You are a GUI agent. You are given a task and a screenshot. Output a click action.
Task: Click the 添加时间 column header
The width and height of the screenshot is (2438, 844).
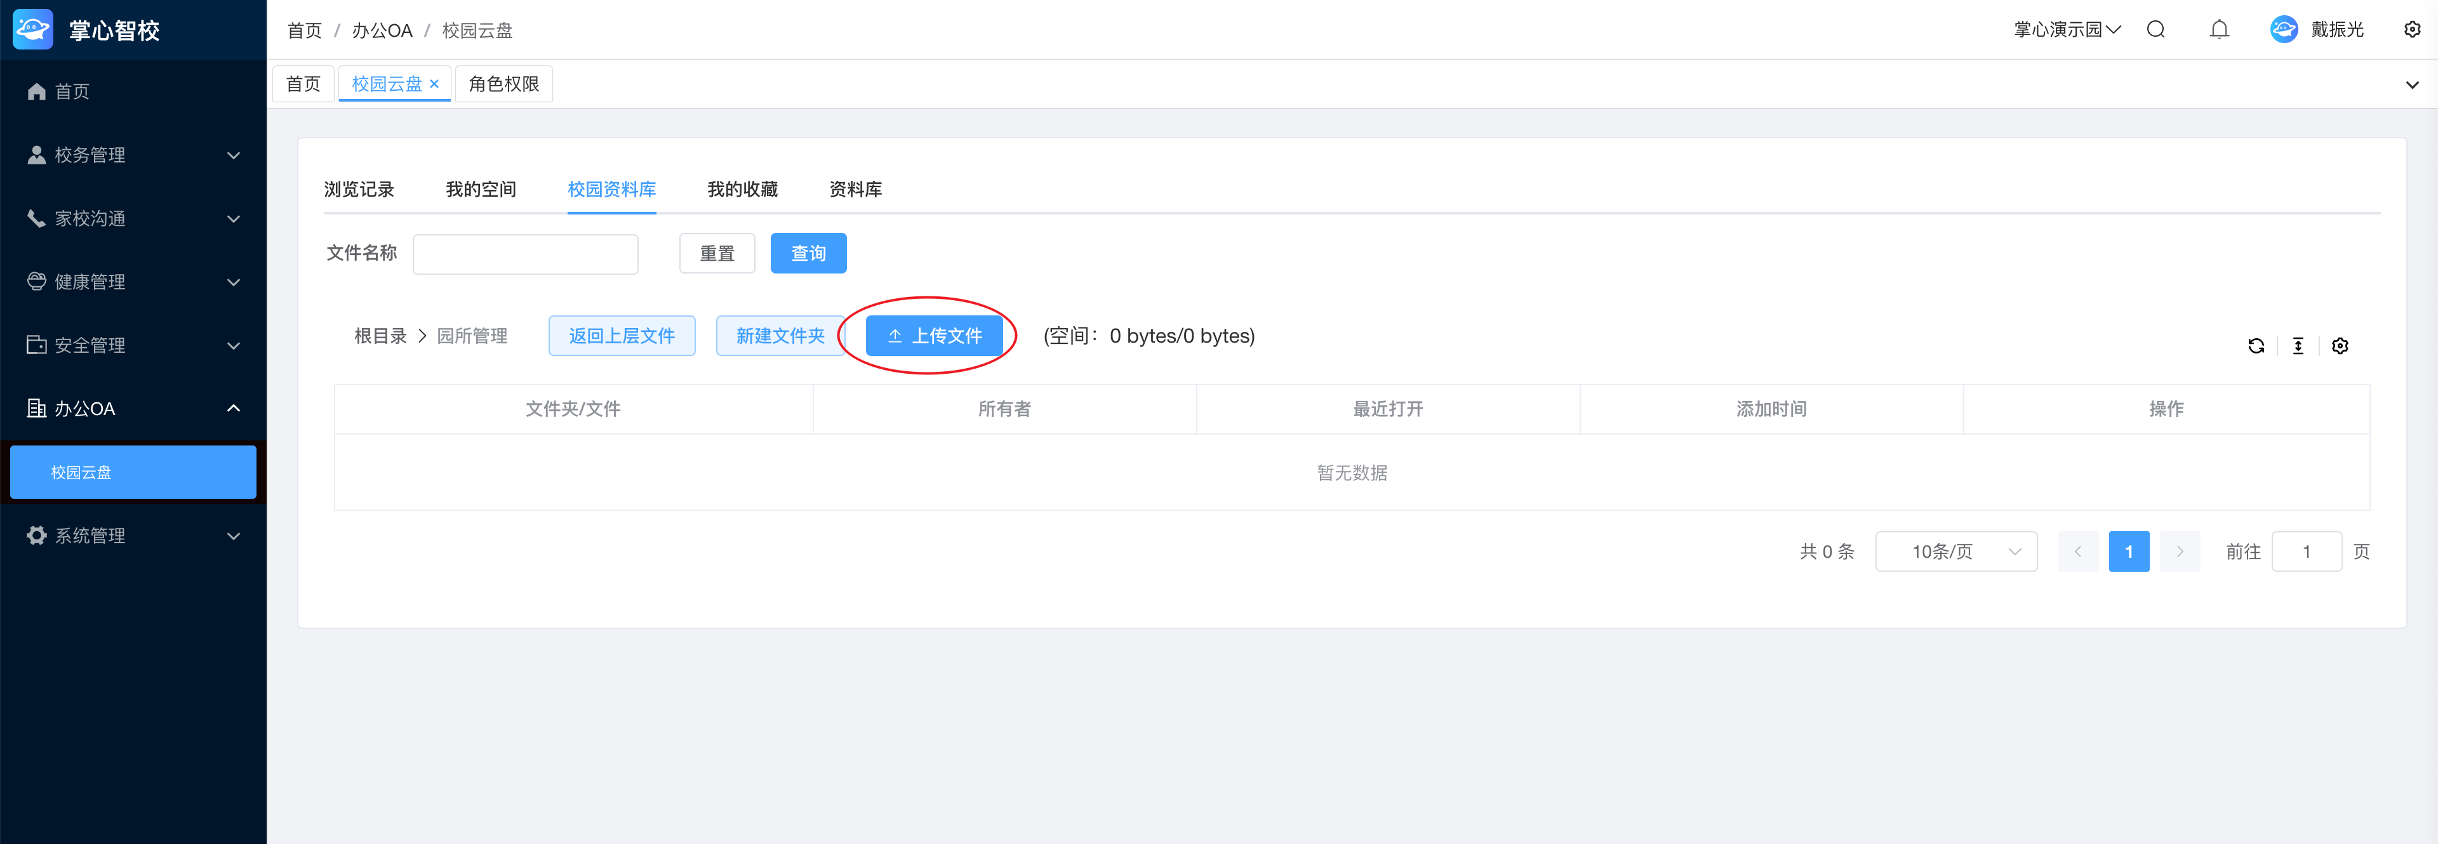tap(1771, 409)
